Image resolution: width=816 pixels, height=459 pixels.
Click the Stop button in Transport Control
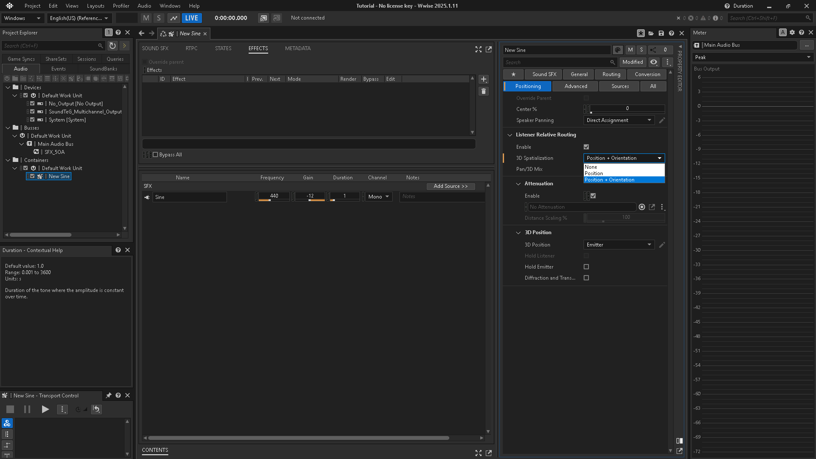click(10, 409)
